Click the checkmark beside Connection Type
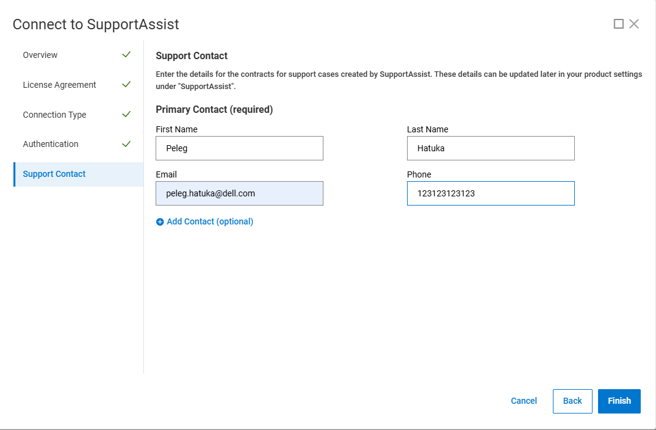This screenshot has width=656, height=430. [126, 114]
